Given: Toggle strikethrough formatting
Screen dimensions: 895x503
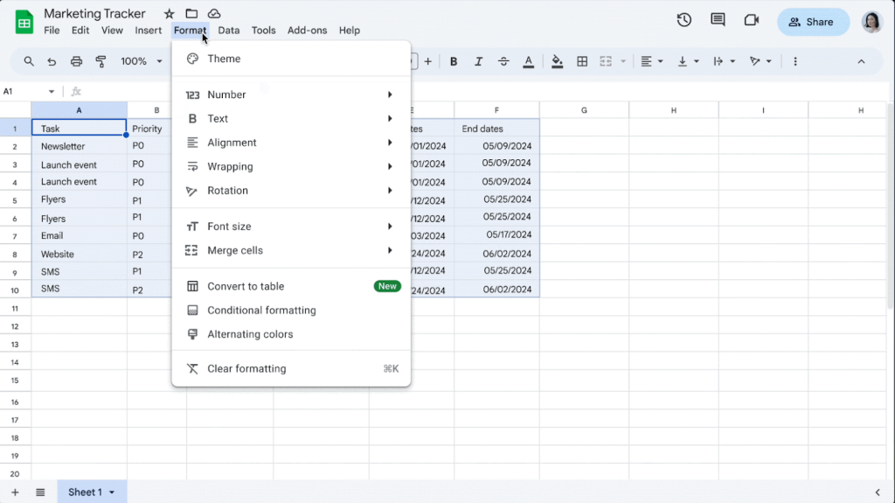Looking at the screenshot, I should (503, 61).
